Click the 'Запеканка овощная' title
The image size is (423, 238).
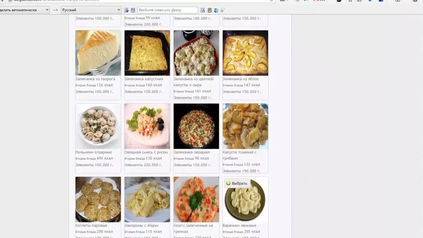pos(192,152)
